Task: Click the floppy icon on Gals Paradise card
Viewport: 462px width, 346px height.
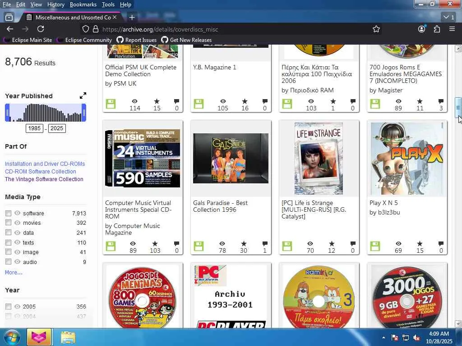Action: coord(199,246)
